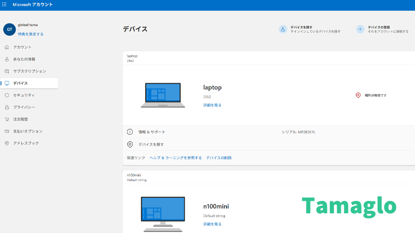This screenshot has height=233, width=415.
Task: Select セキュリティ in the sidebar
Action: [x=23, y=95]
